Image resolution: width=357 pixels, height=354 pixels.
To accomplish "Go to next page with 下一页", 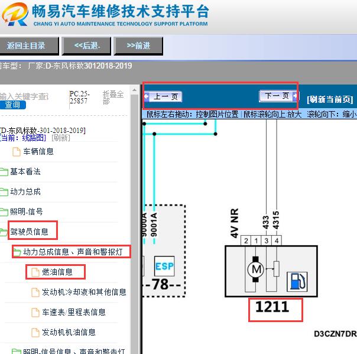I will coord(278,96).
